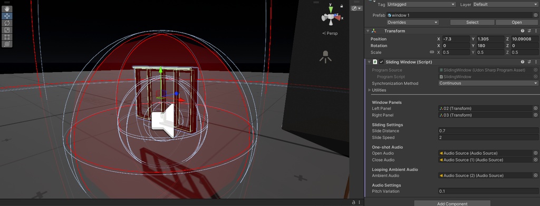Click the prefab Select button
The height and width of the screenshot is (206, 540).
(x=472, y=22)
